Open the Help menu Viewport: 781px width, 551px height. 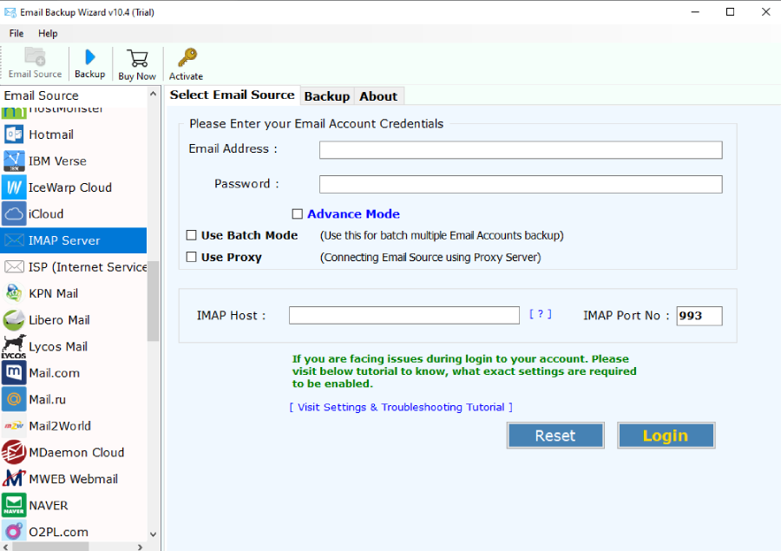48,33
